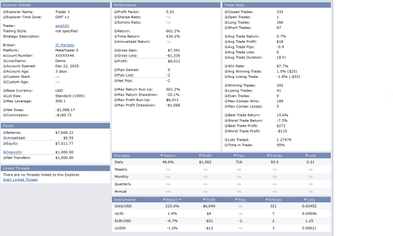Screen dimensions: 393x236
Task: Click the info icon beside Gross Loss
Action: (x=116, y=56)
